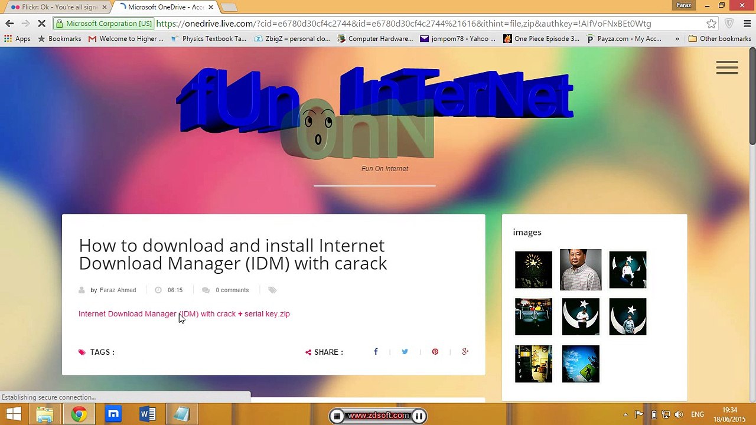Open File Explorer from the taskbar
Viewport: 756px width, 425px height.
click(45, 414)
